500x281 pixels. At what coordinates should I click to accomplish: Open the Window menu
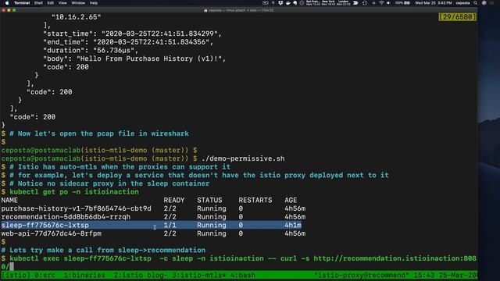78,3
